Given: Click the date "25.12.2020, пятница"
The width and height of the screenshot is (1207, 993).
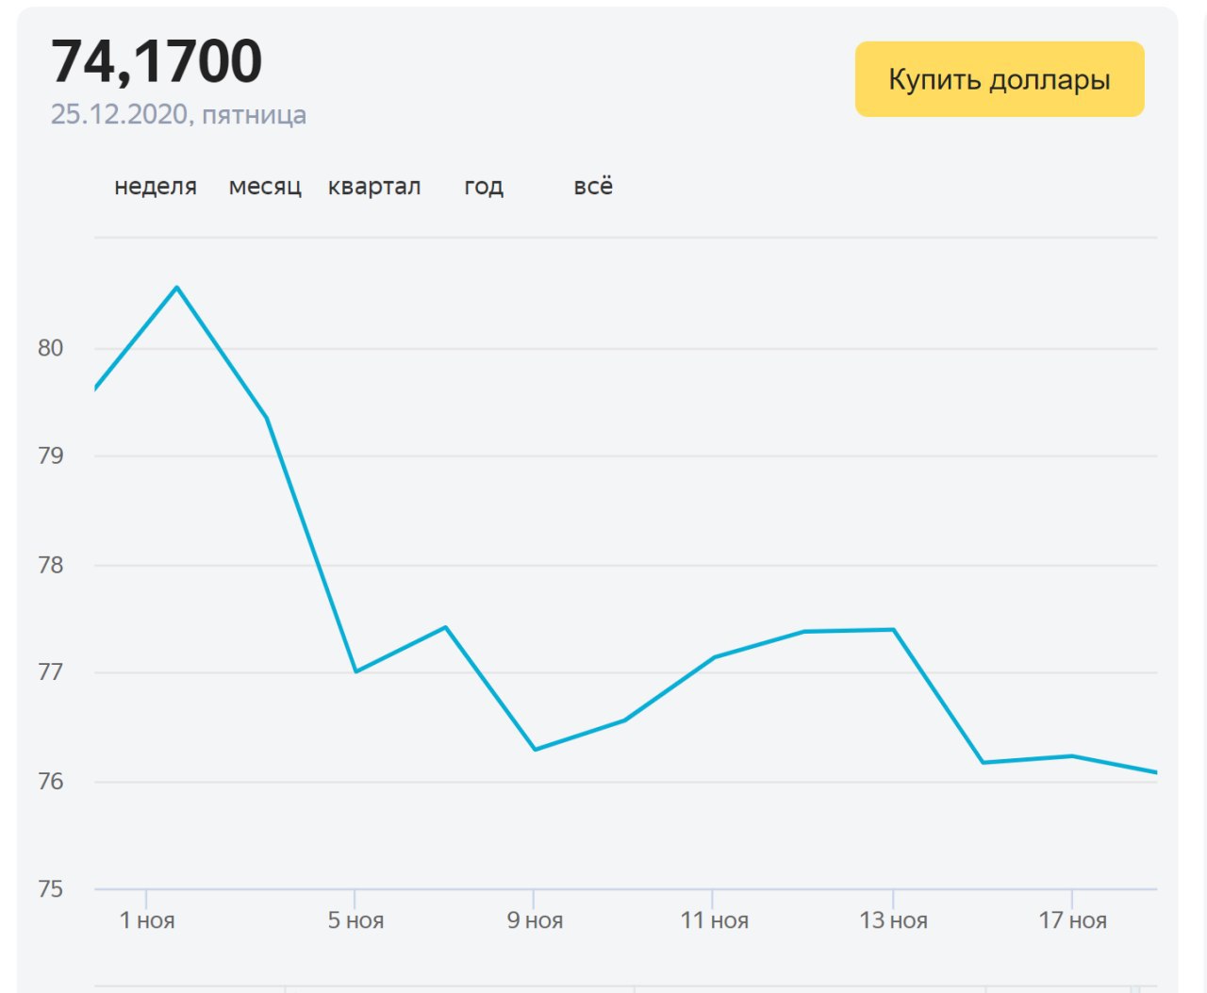Looking at the screenshot, I should [178, 114].
